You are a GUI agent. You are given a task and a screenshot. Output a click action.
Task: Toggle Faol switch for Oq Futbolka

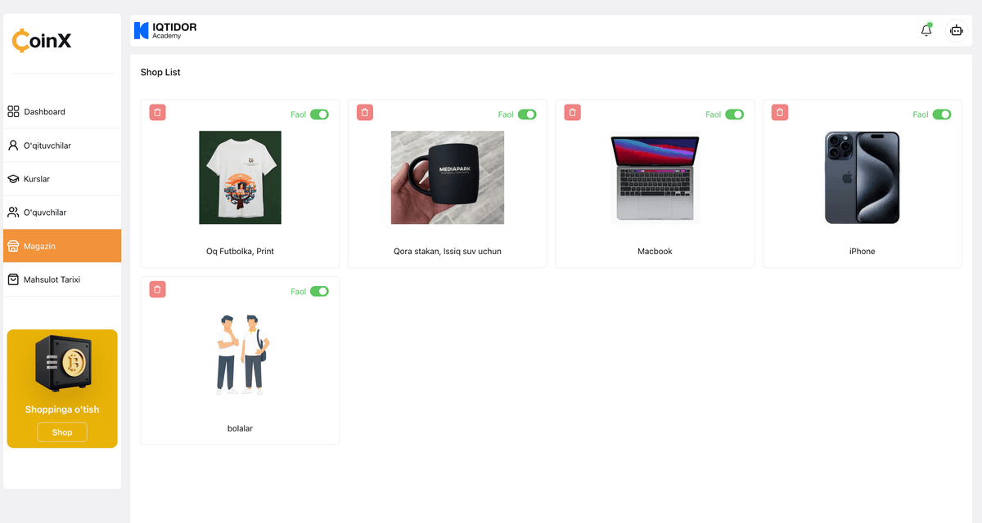pos(319,114)
